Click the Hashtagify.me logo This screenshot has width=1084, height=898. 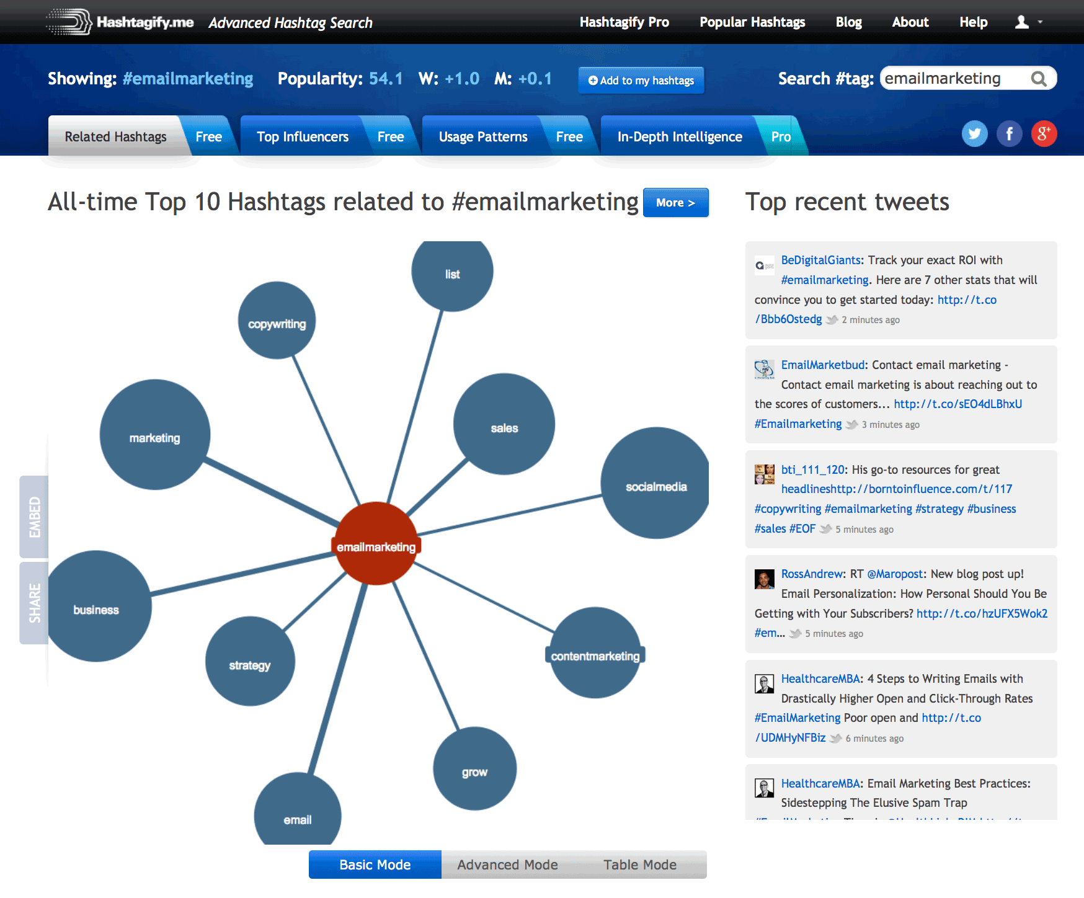(x=120, y=22)
